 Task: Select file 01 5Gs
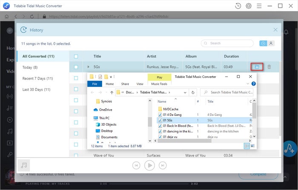[x=204, y=120]
